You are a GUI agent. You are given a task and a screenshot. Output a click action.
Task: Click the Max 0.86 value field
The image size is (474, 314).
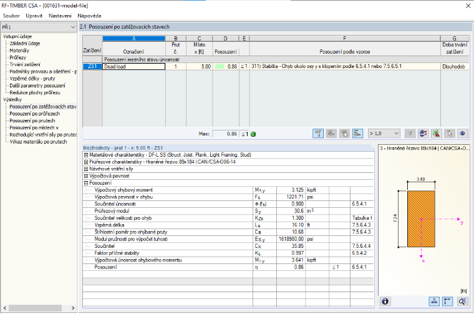pyautogui.click(x=226, y=134)
